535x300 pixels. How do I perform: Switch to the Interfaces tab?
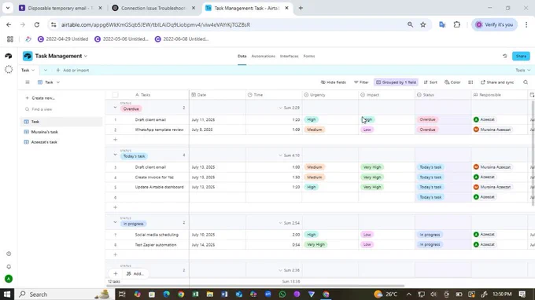tap(289, 57)
